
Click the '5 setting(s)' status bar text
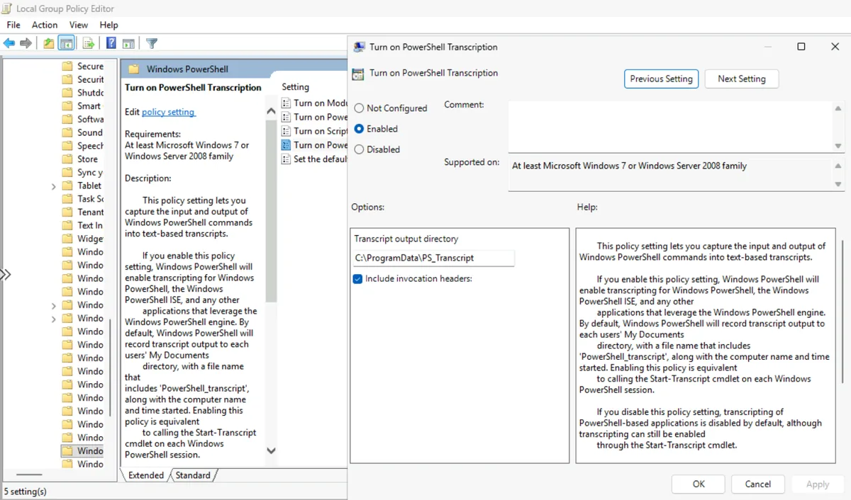pyautogui.click(x=26, y=491)
